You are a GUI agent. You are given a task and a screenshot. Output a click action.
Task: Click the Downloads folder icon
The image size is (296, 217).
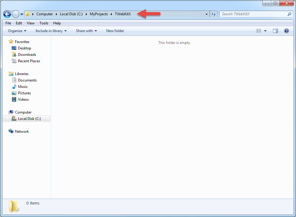coord(14,55)
